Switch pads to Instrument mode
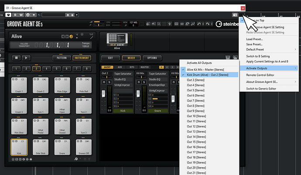The image size is (301, 175). pyautogui.click(x=82, y=58)
